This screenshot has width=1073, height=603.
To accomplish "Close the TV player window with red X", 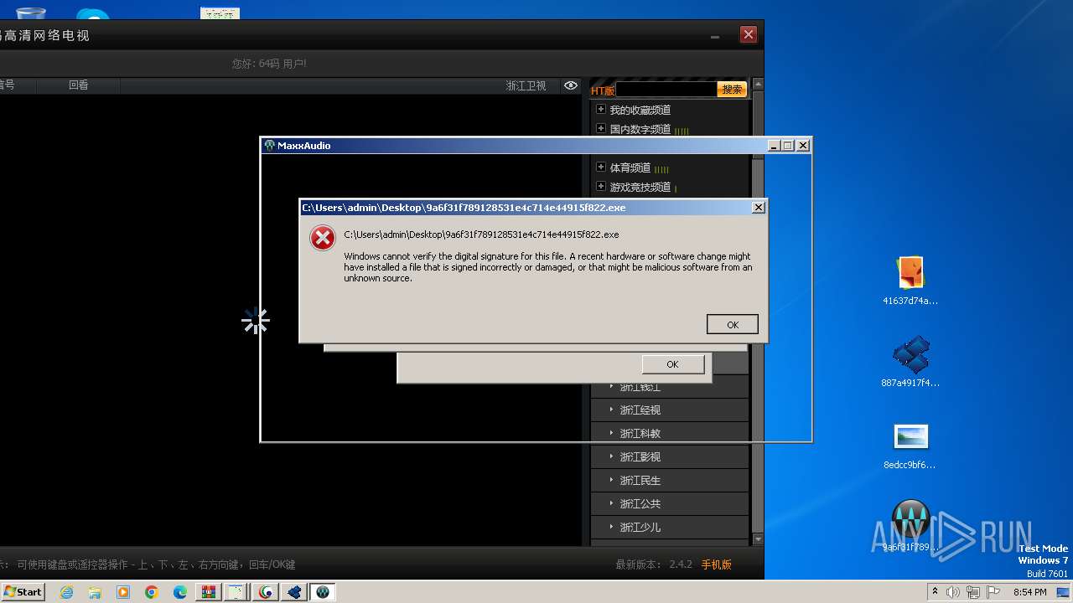I will pos(749,34).
